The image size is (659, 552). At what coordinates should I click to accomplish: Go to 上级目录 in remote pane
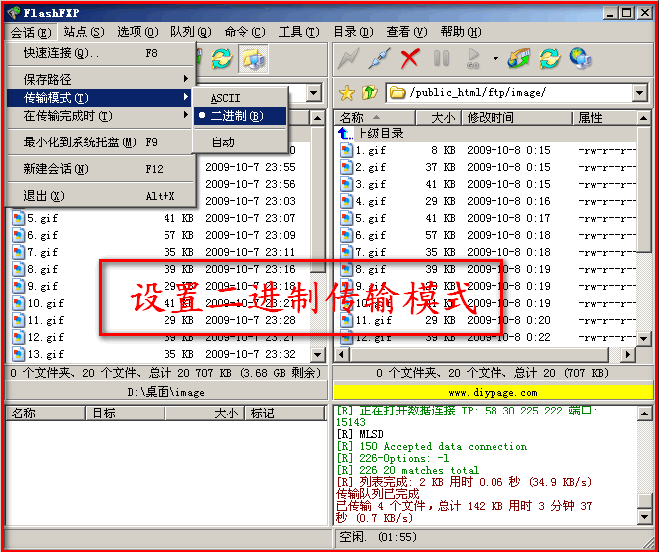[x=372, y=134]
